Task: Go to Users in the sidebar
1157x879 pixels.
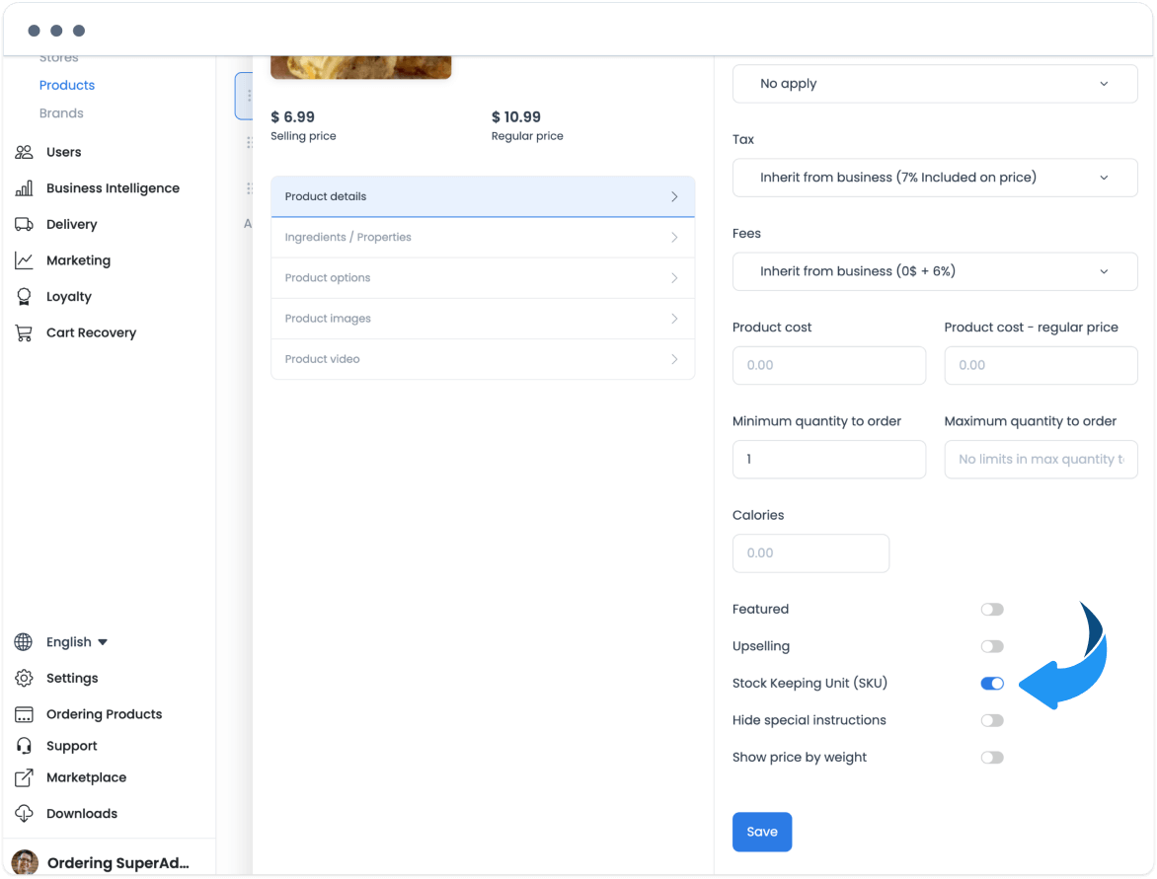Action: coord(63,152)
